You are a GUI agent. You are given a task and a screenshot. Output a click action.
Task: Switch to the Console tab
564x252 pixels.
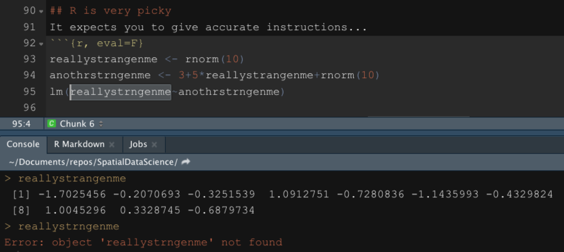(23, 144)
